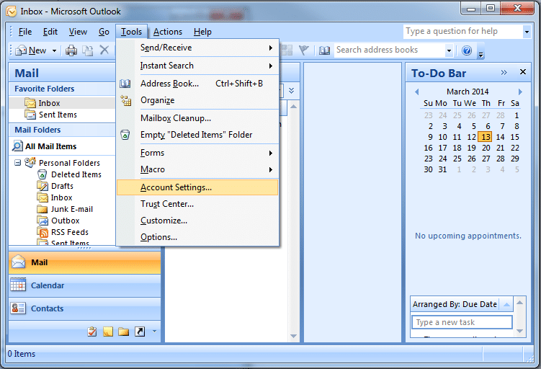The image size is (541, 369).
Task: Select the RSS Feeds folder
Action: point(70,232)
